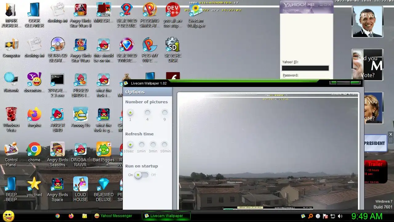Click the Yahoo Messenger face tray icon
The image size is (394, 222).
coord(318,216)
